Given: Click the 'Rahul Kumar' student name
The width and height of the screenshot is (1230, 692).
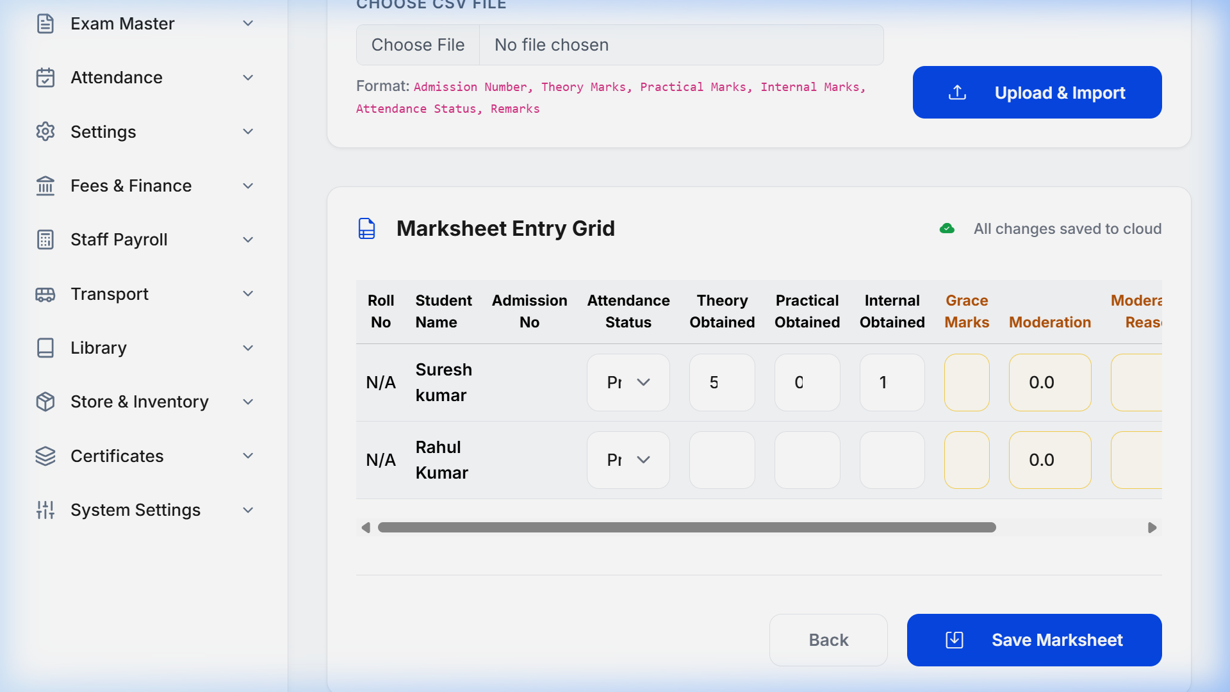Looking at the screenshot, I should click(x=441, y=460).
